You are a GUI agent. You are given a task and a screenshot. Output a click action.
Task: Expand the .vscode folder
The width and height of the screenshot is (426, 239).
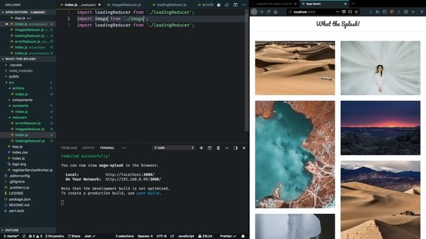pyautogui.click(x=15, y=65)
